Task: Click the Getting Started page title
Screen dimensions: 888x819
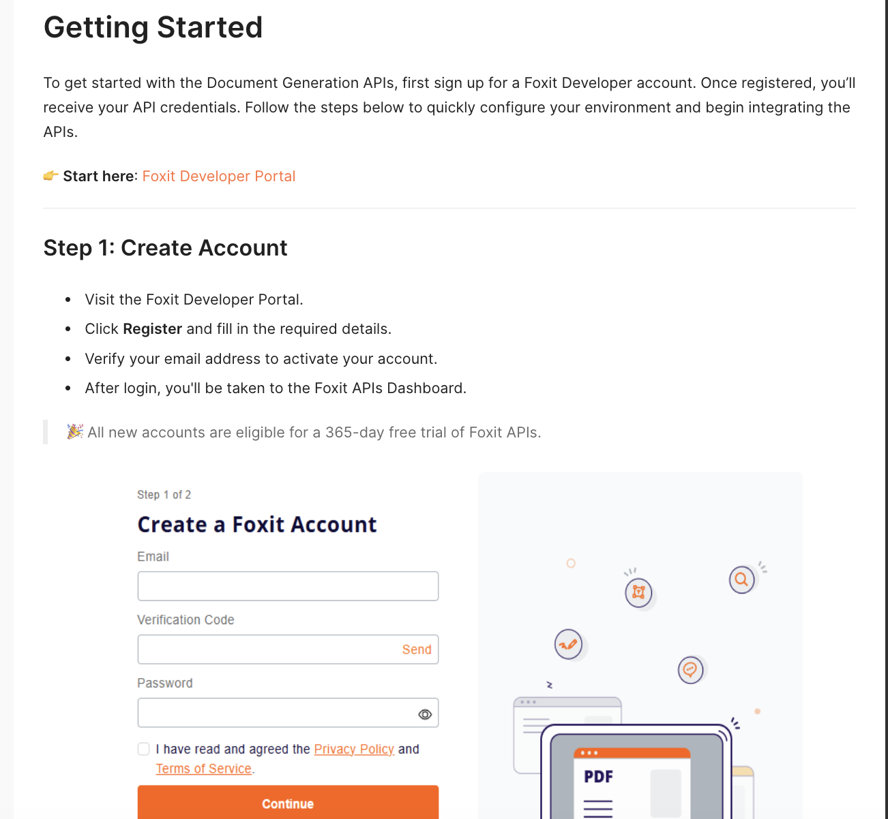Action: (x=153, y=28)
